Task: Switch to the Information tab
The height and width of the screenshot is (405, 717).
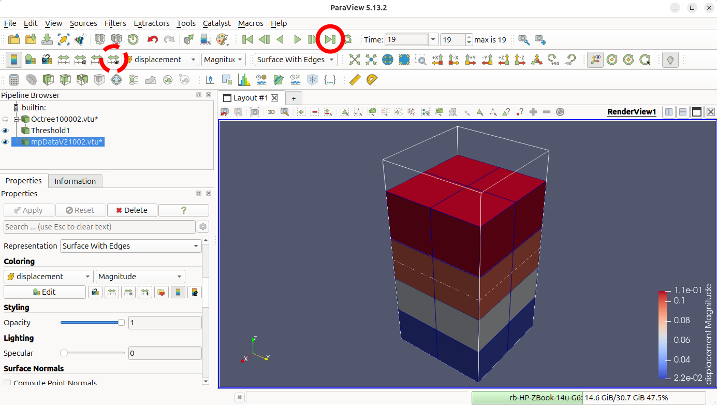Action: (x=75, y=181)
